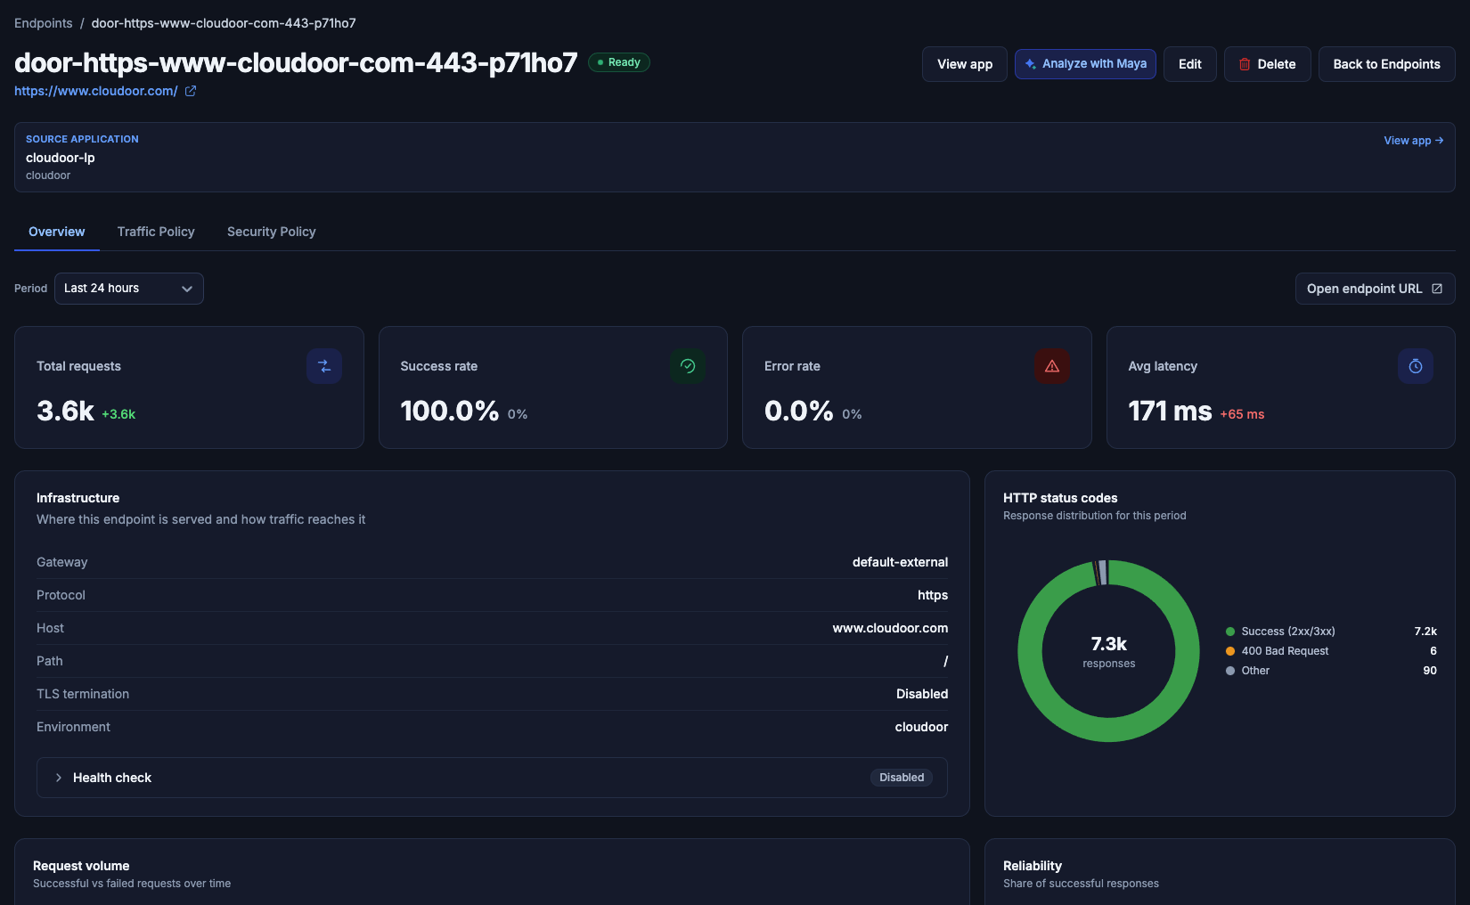Click the default-external gateway value

900,562
